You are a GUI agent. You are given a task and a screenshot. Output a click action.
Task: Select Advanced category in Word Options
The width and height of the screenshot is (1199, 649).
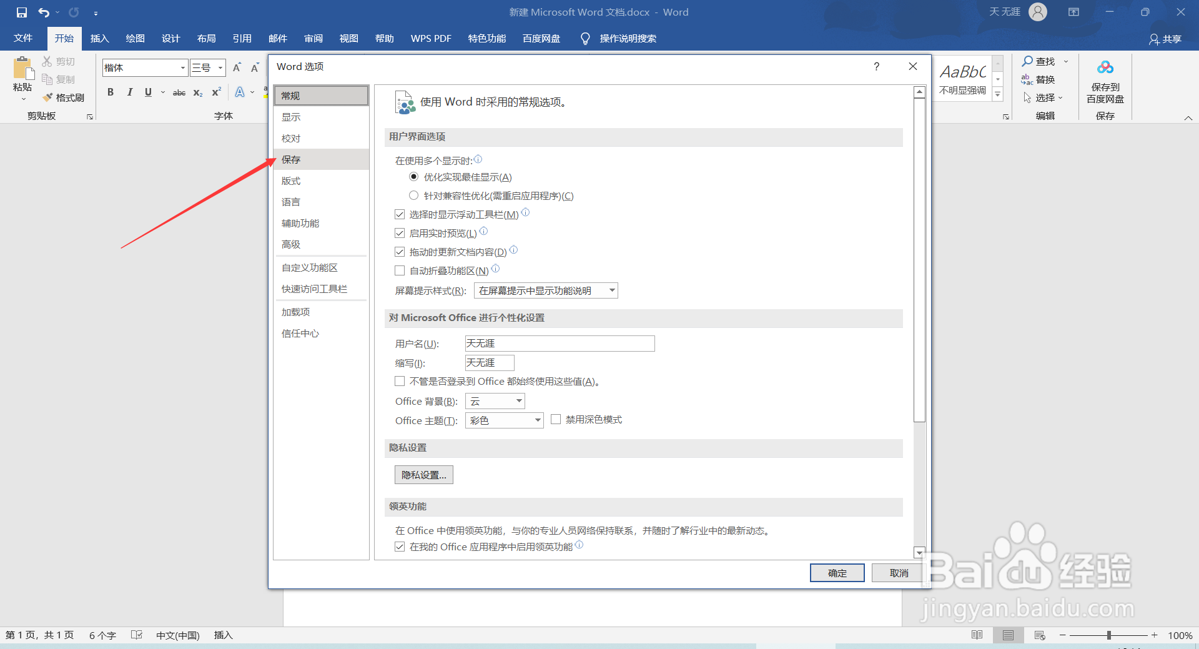pyautogui.click(x=321, y=244)
